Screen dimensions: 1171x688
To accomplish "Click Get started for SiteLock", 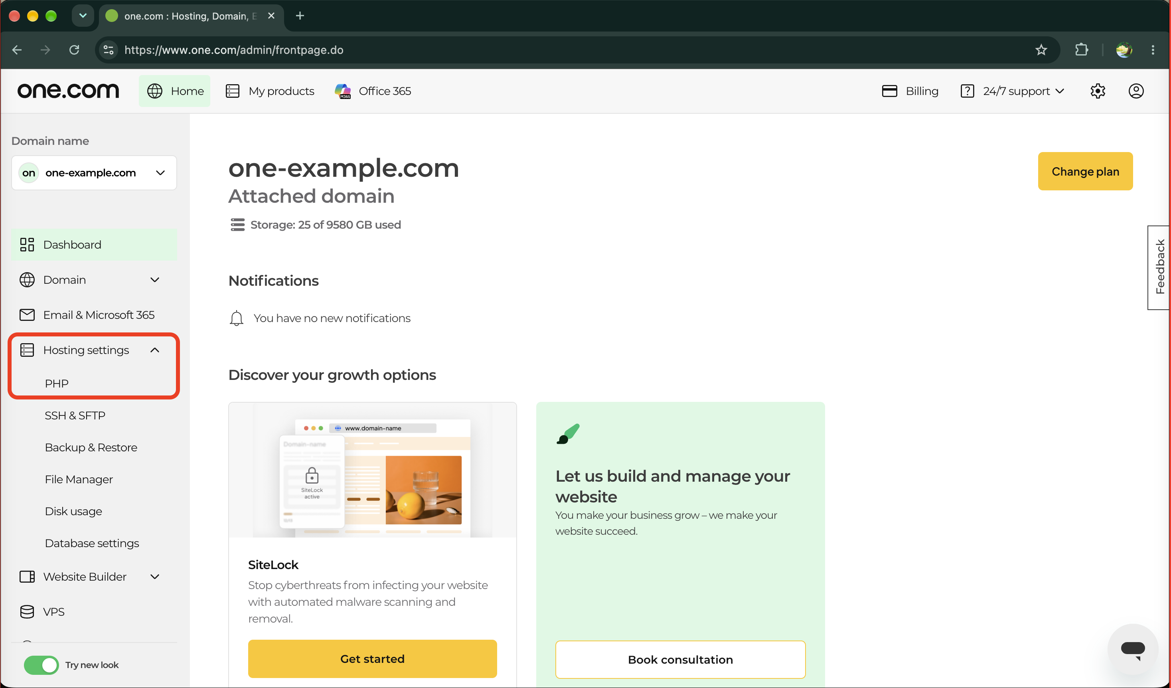I will tap(372, 659).
